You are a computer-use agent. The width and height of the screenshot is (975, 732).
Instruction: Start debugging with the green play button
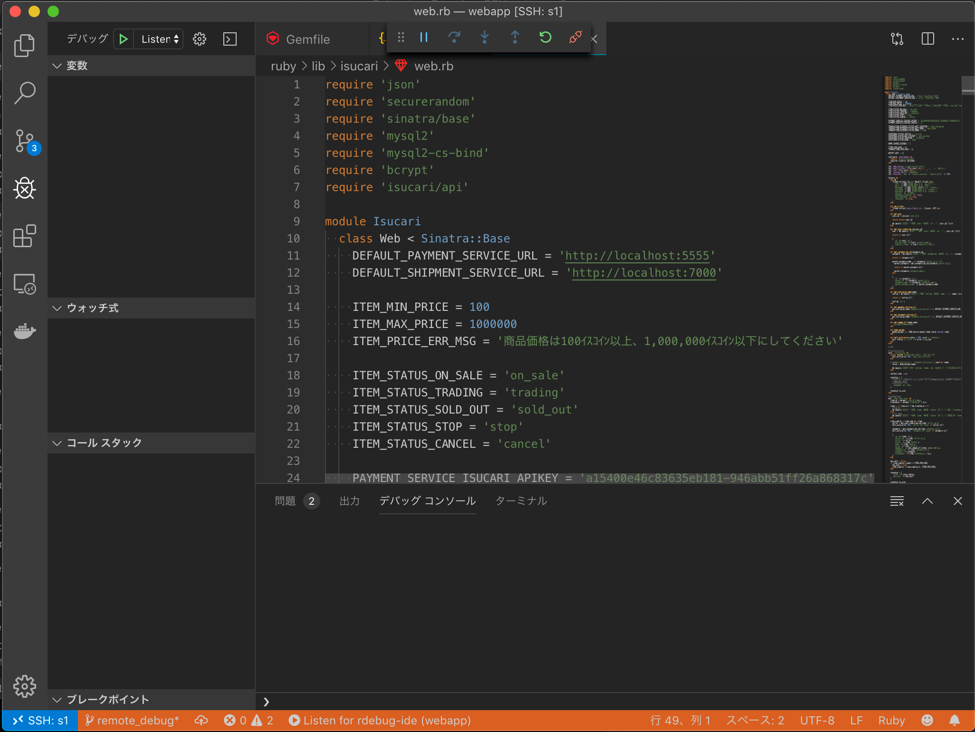point(124,39)
